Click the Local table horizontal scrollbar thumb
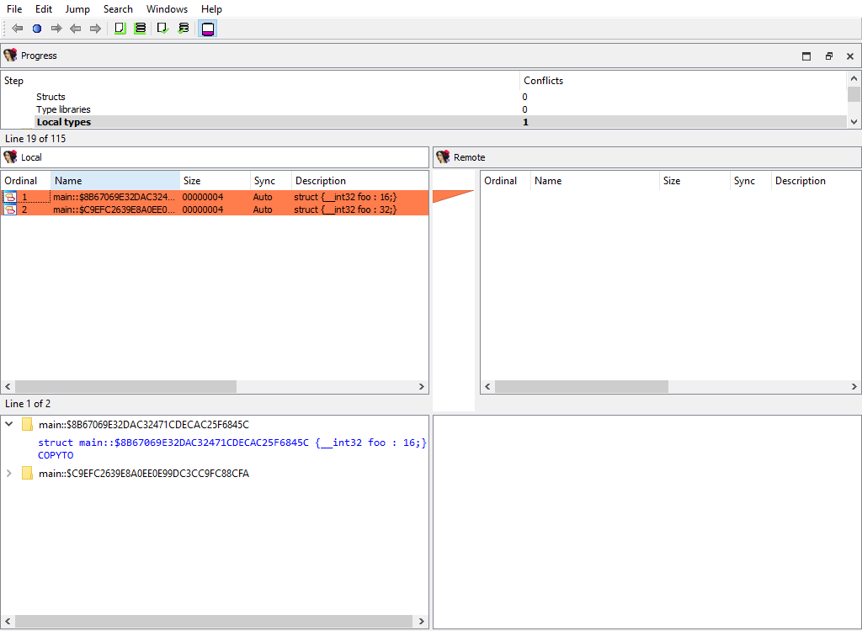This screenshot has height=631, width=862. [125, 386]
